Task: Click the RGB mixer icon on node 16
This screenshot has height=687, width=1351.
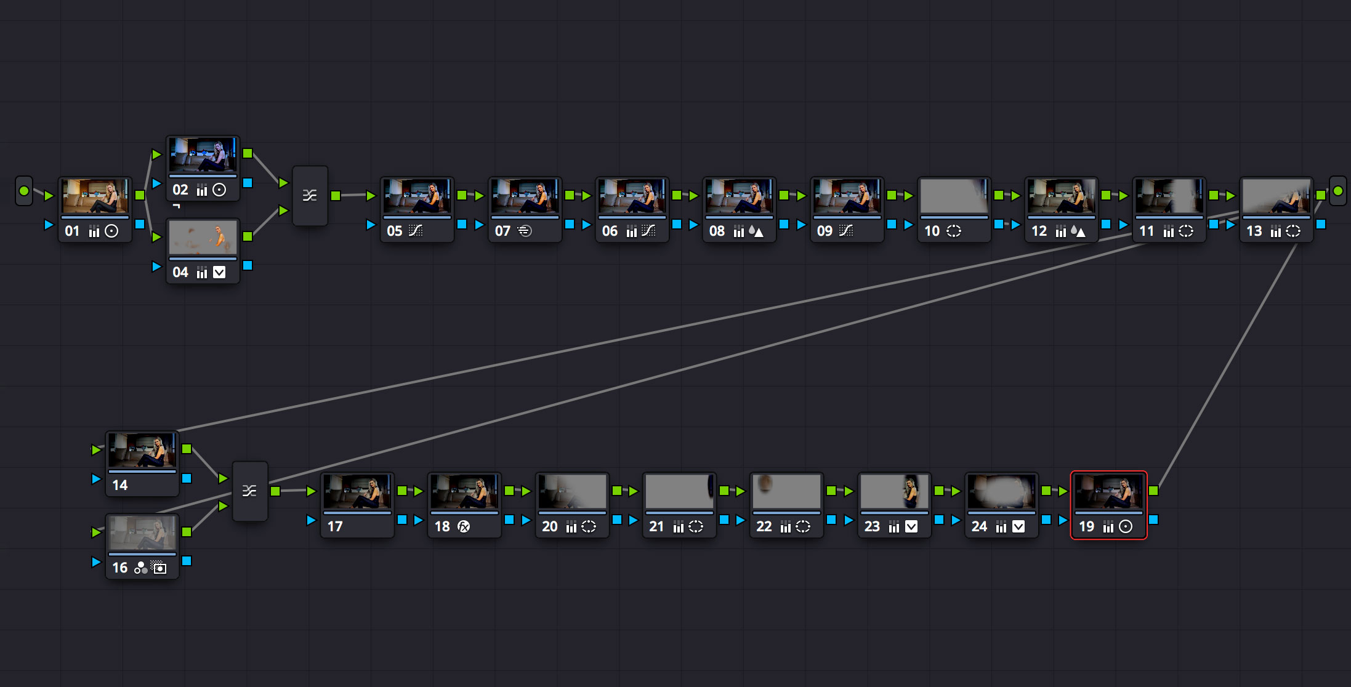Action: point(141,568)
